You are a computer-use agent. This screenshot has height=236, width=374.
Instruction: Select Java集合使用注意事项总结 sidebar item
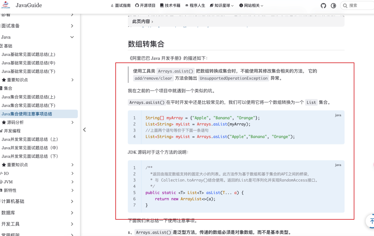coord(39,114)
